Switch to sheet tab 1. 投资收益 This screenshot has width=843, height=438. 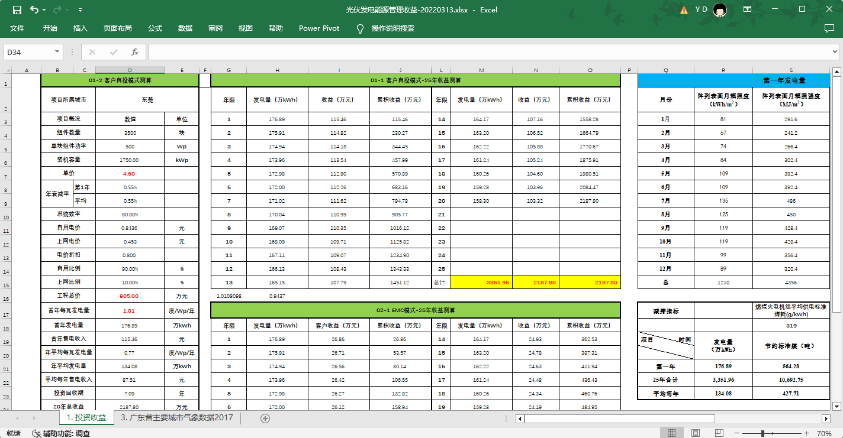[x=86, y=417]
